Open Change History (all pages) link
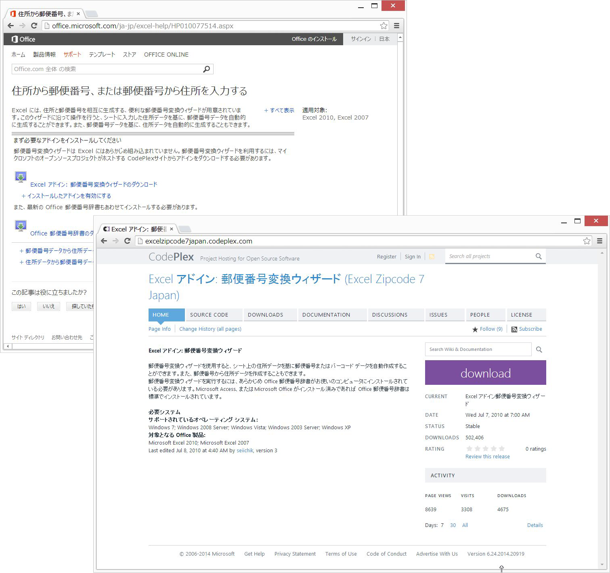610x573 pixels. (210, 329)
